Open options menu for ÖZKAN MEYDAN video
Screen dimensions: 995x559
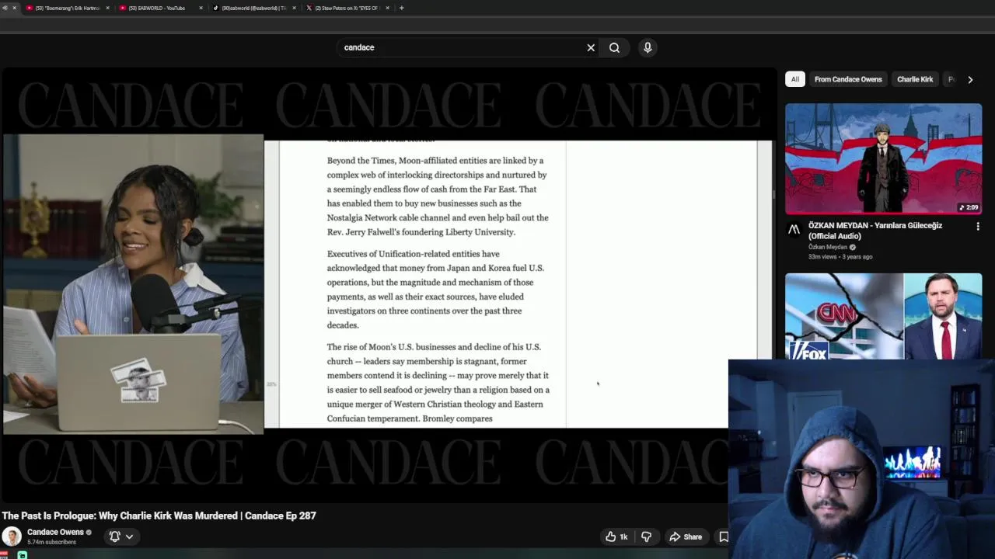(x=978, y=227)
